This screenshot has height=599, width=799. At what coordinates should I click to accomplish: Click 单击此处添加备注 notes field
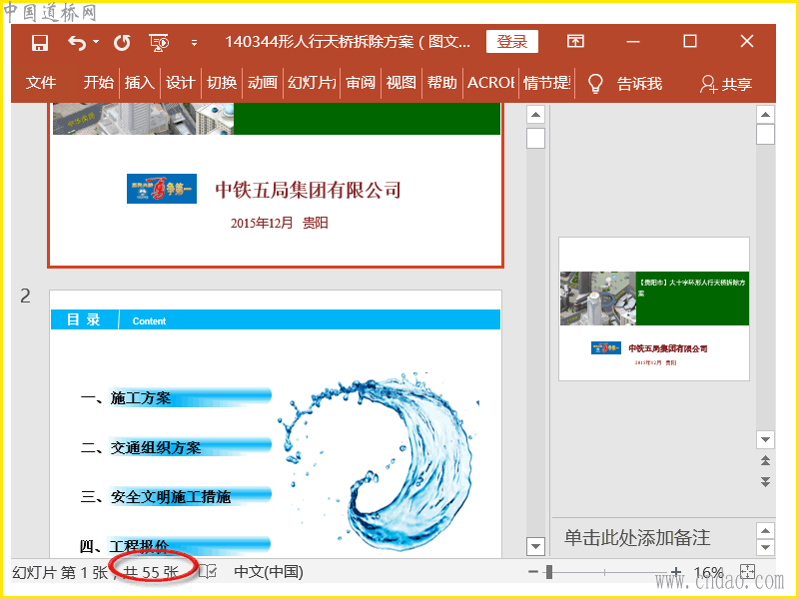click(637, 538)
